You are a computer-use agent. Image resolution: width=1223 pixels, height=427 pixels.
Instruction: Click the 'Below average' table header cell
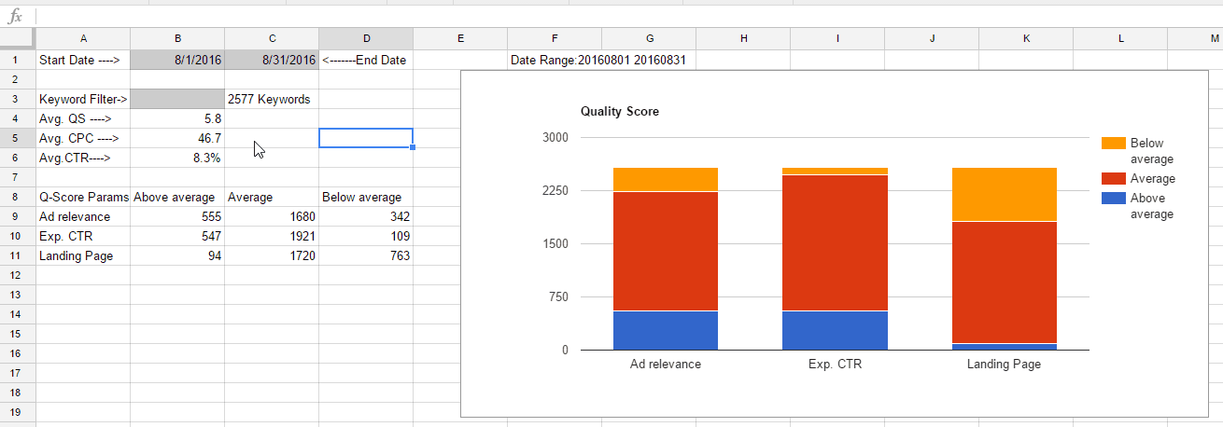(366, 197)
